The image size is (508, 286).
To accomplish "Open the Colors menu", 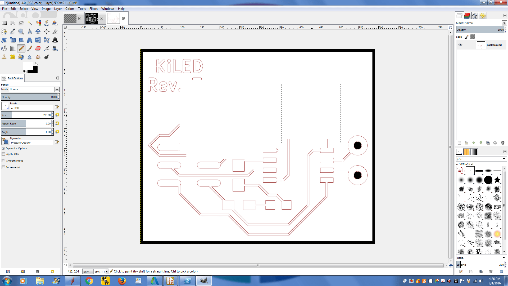I will 70,9.
